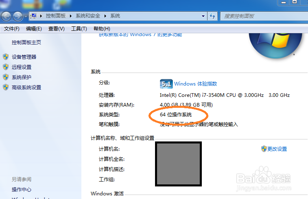The width and height of the screenshot is (308, 199).
Task: Minimize the System window
Action: [x=284, y=2]
